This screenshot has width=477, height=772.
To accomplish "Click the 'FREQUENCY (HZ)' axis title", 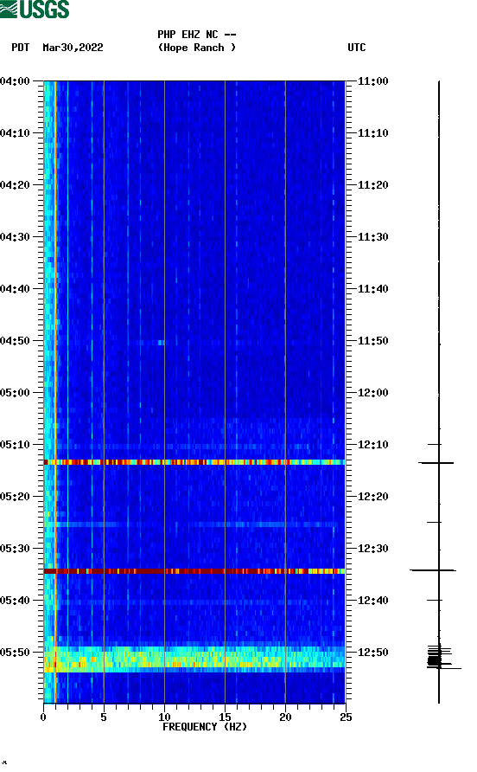I will pyautogui.click(x=205, y=727).
